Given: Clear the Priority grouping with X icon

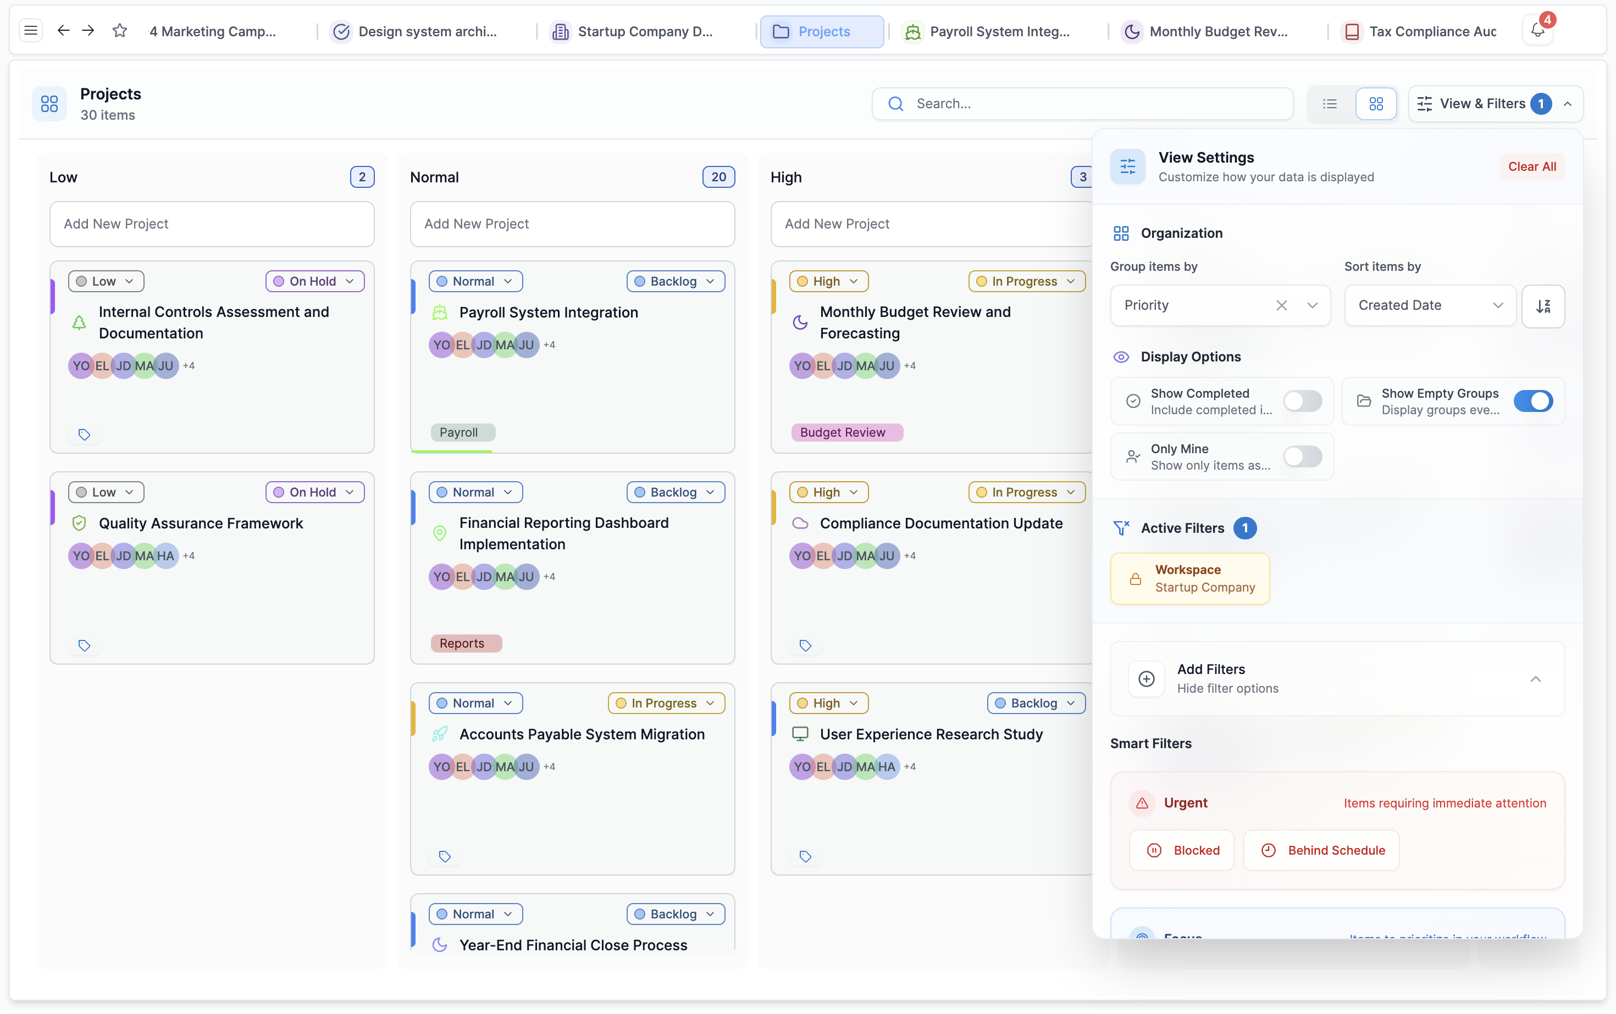Looking at the screenshot, I should click(x=1281, y=306).
